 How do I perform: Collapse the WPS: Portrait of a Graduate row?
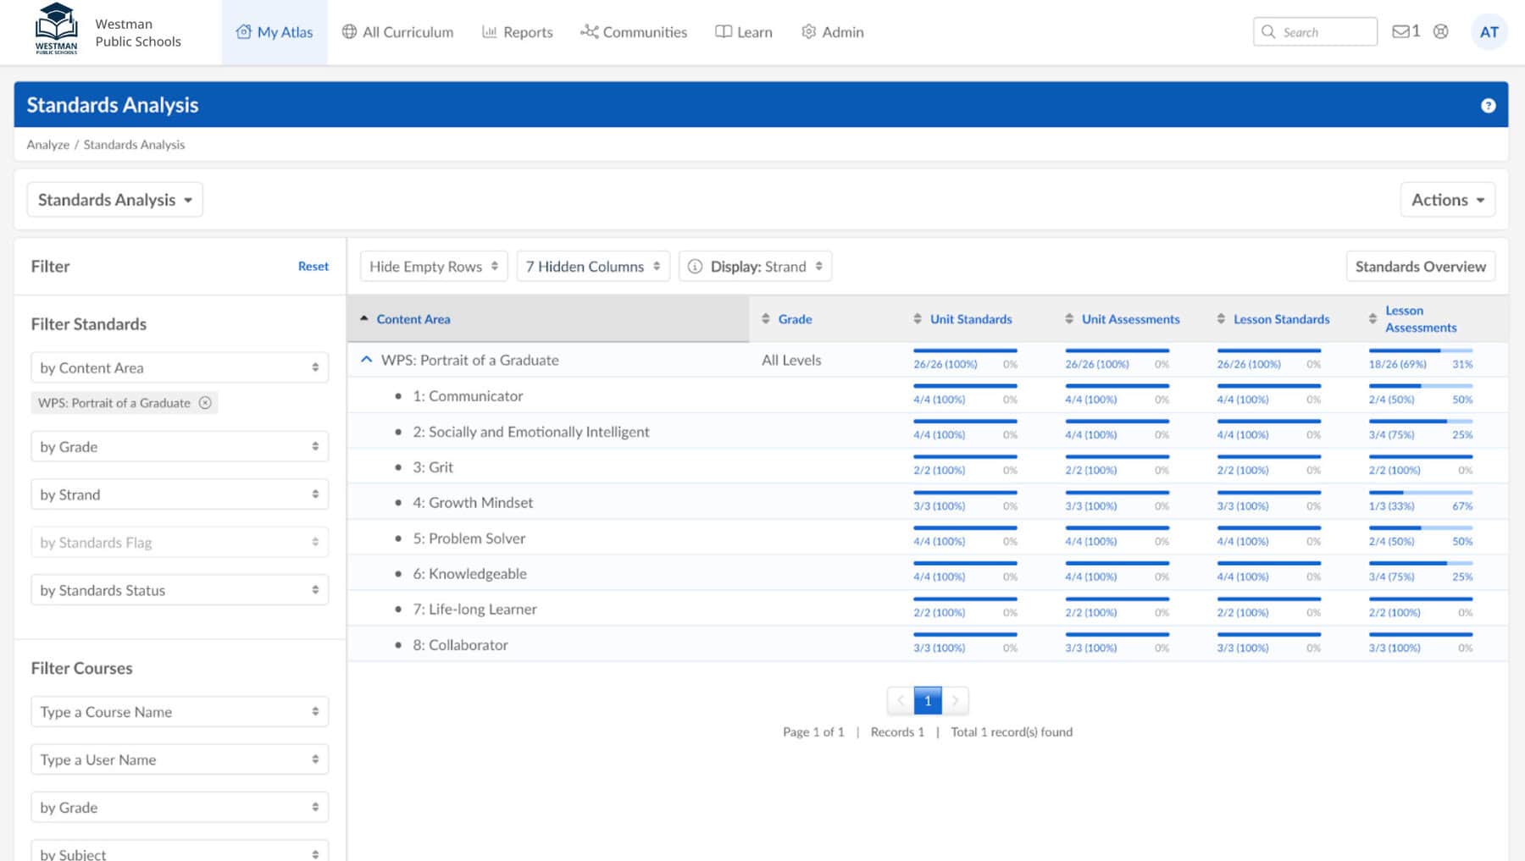coord(367,360)
